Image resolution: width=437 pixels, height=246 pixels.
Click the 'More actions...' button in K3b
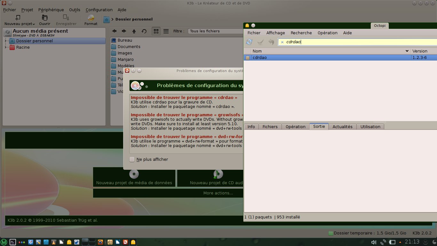[x=168, y=193]
